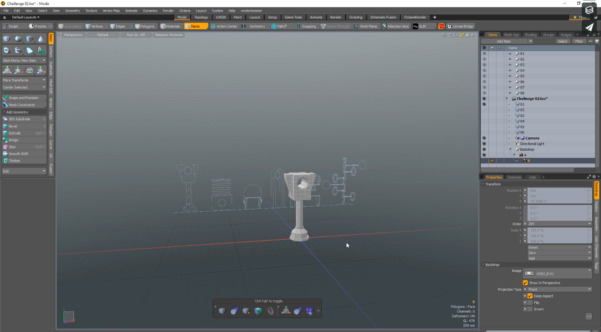The height and width of the screenshot is (332, 601).
Task: Open the Projection Type dropdown showing Front
Action: [557, 289]
